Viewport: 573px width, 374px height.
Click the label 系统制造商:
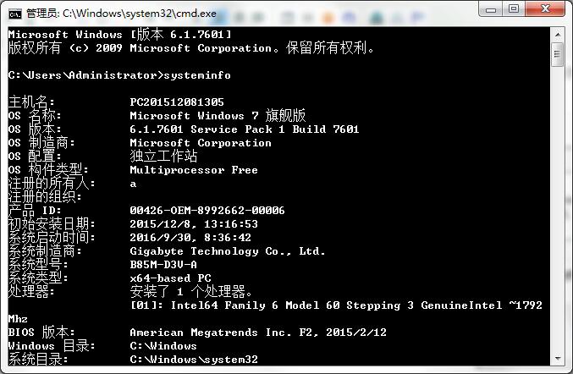(45, 251)
